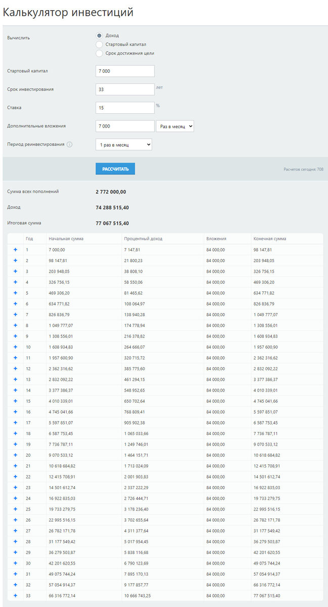Viewport: 328px width, 607px height.
Task: Select the Доход radio option
Action: (99, 35)
